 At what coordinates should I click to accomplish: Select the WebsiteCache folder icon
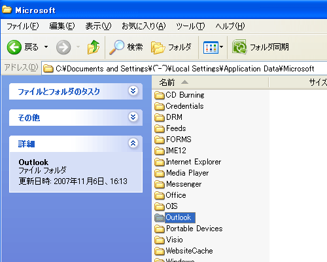pos(160,251)
